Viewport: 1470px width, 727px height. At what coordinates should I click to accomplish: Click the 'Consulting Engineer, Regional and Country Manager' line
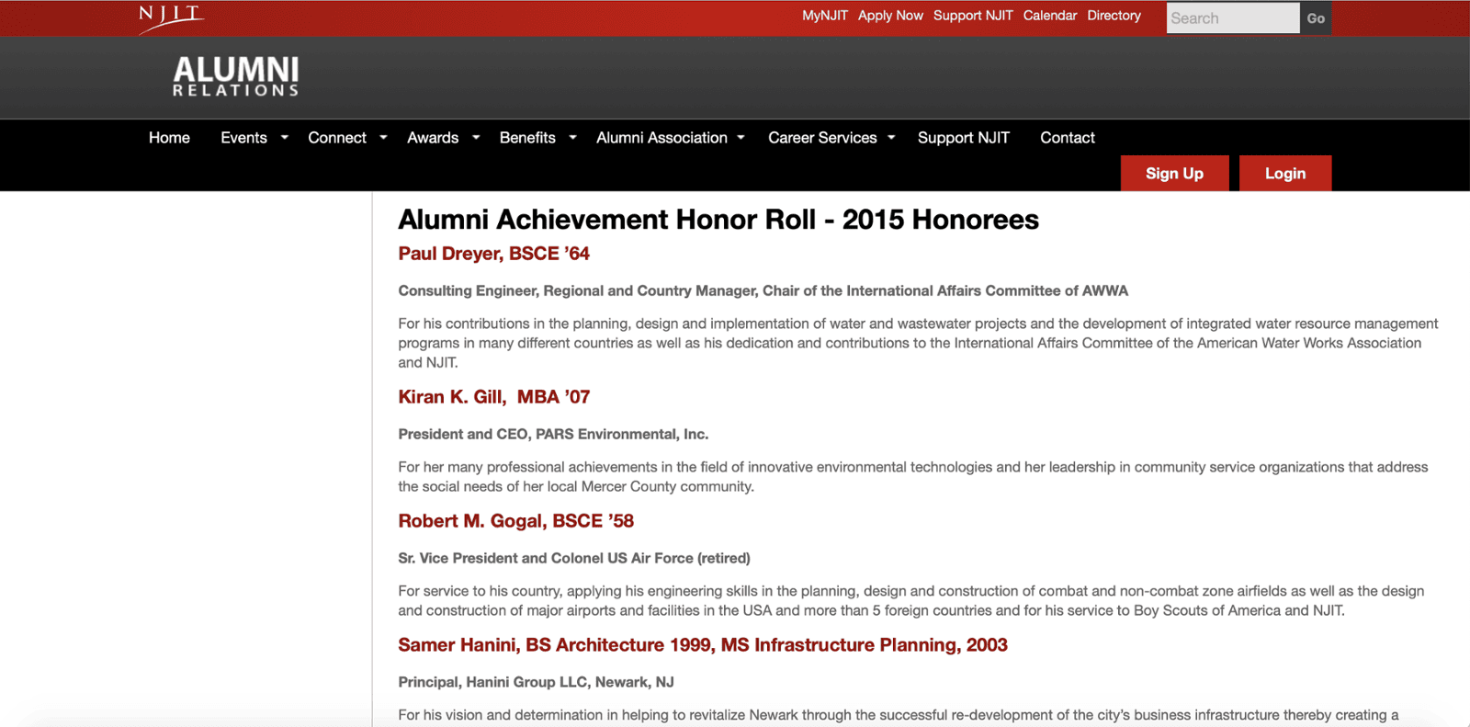click(763, 290)
